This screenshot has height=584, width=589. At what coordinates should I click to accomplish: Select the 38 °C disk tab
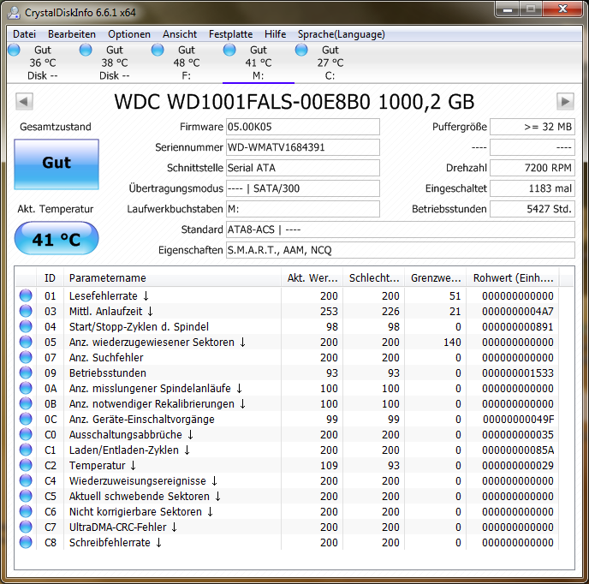[114, 63]
